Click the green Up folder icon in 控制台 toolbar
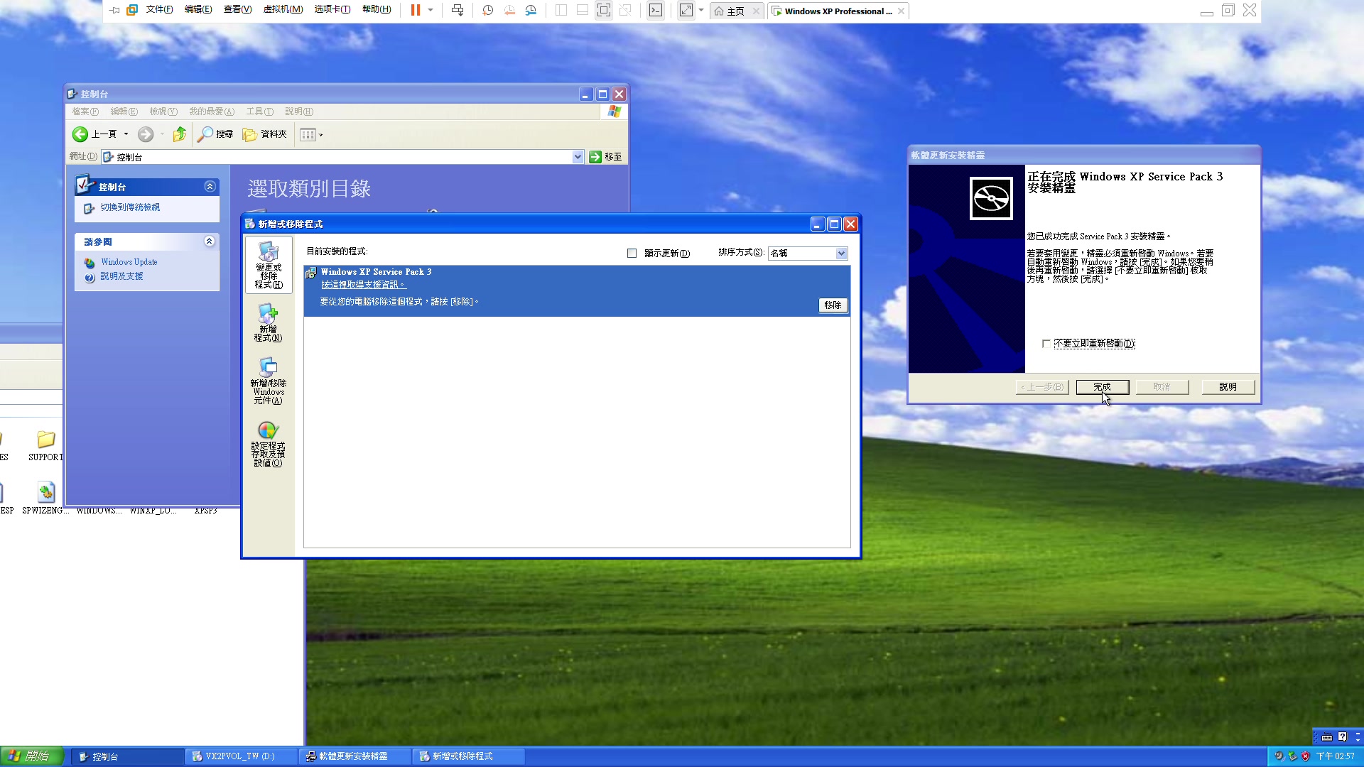The image size is (1364, 767). (180, 134)
